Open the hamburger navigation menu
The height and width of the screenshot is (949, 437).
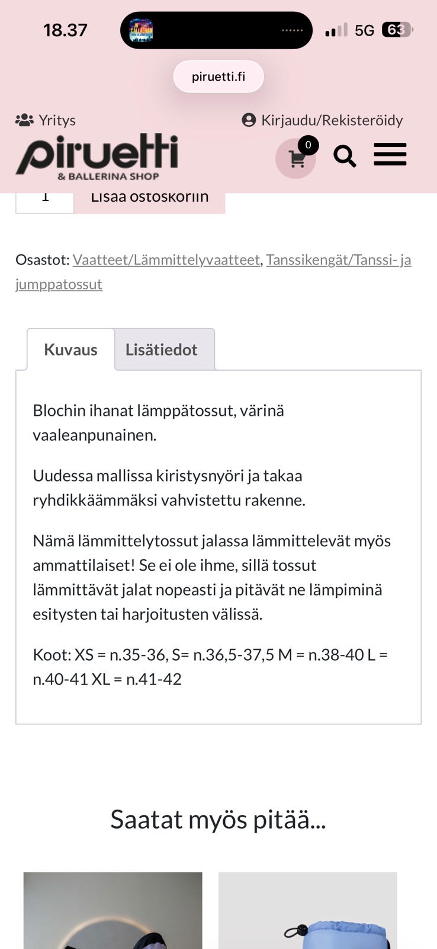pyautogui.click(x=390, y=155)
